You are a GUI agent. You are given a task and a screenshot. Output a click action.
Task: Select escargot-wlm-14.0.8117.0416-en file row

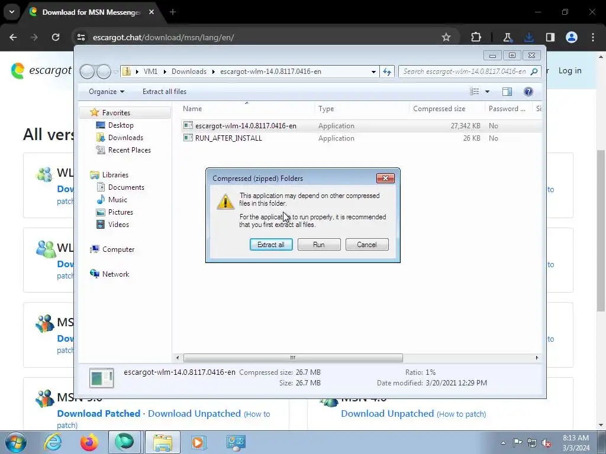pyautogui.click(x=362, y=126)
